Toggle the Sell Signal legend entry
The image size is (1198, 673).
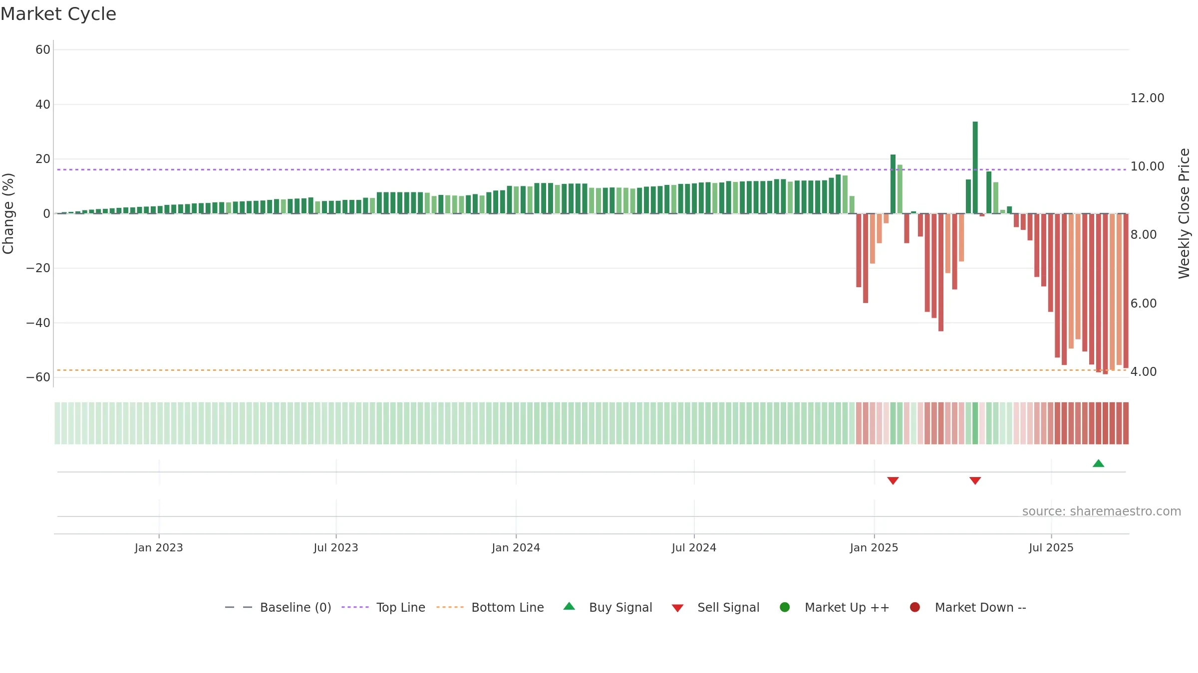tap(715, 607)
